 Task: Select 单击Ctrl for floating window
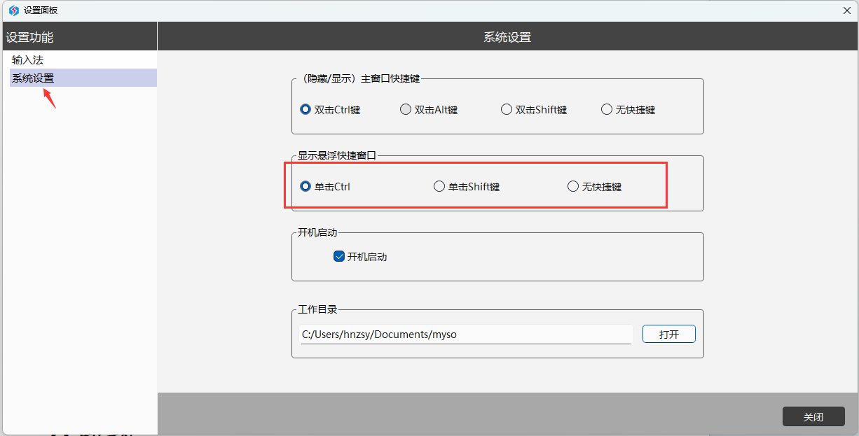(305, 186)
